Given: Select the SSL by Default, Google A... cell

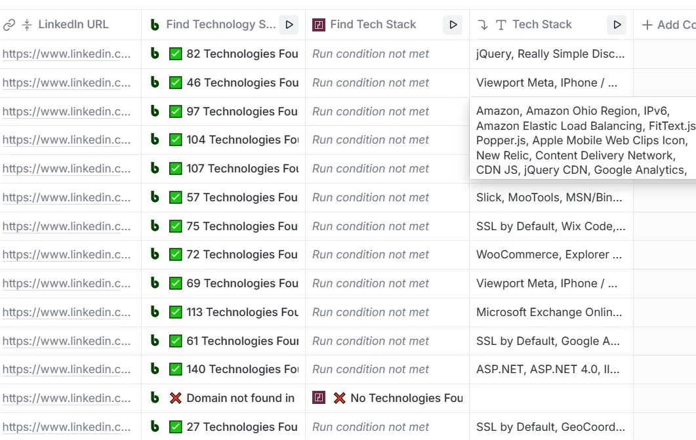Looking at the screenshot, I should [x=551, y=341].
